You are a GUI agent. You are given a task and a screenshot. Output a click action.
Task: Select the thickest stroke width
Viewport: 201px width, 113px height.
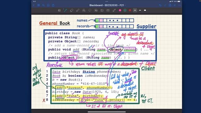click(145, 10)
